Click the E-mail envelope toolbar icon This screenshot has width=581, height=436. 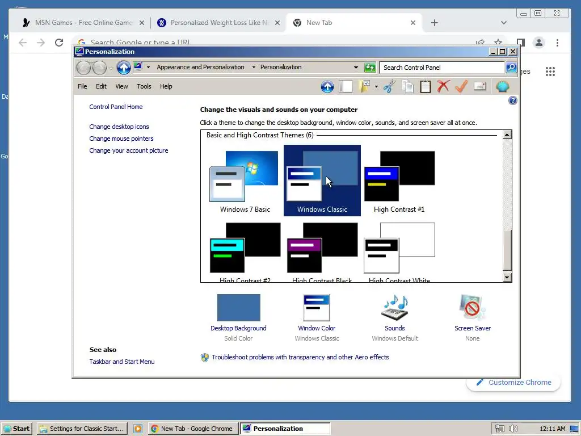point(480,86)
